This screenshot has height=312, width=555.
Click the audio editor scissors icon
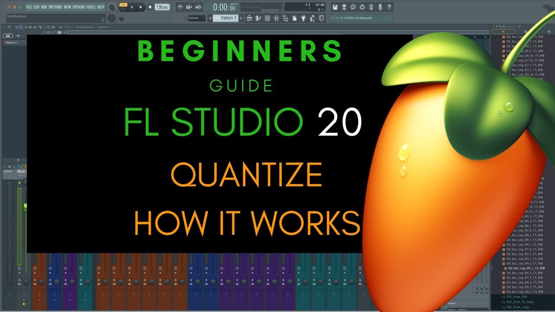[371, 7]
